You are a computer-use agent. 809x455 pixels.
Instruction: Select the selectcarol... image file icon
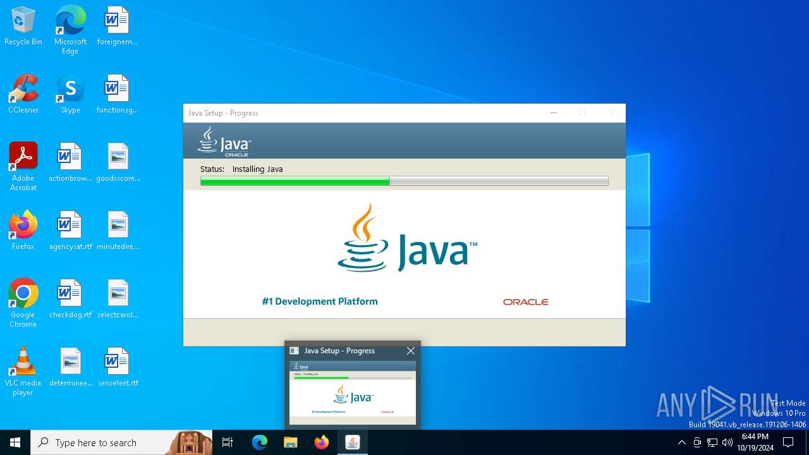pyautogui.click(x=118, y=300)
